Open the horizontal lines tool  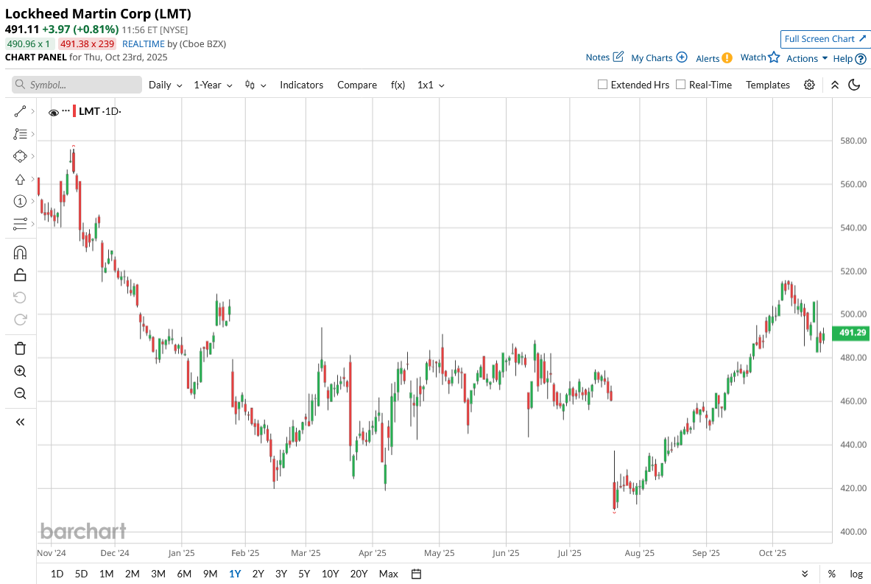coord(20,224)
